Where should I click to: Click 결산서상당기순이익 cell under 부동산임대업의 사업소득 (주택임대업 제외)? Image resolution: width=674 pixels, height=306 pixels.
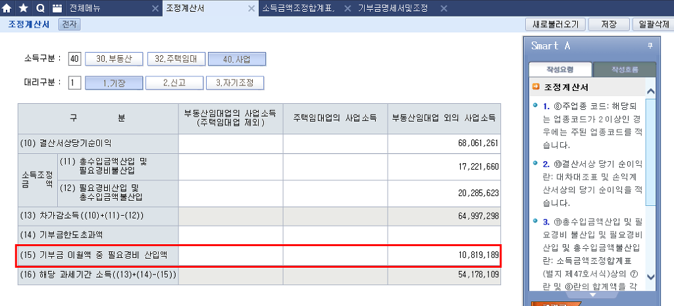point(230,143)
